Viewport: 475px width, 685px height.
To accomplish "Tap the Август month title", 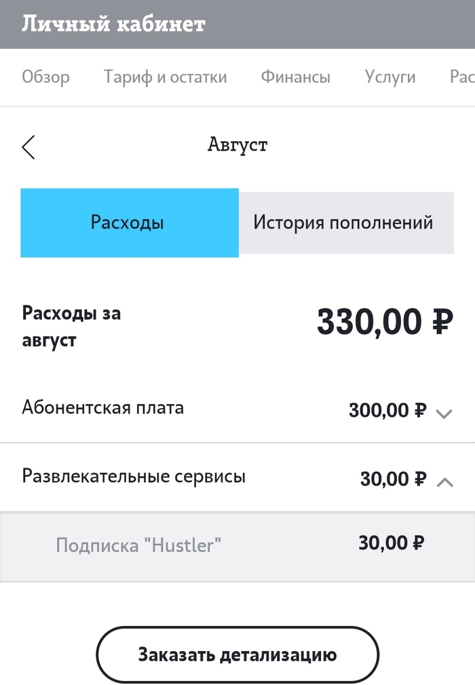I will [x=237, y=145].
